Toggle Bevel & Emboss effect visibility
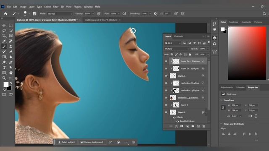Viewport: 269px width, 151px height. (x=177, y=121)
